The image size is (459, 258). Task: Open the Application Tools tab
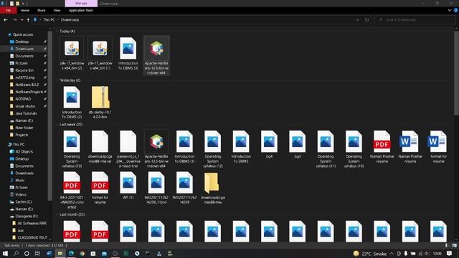tap(81, 10)
